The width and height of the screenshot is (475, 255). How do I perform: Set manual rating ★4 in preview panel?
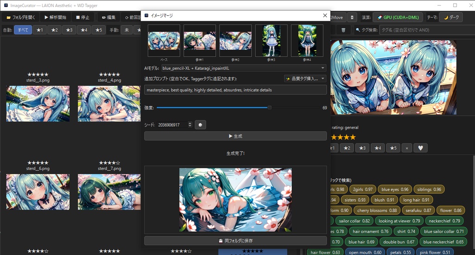pos(378,148)
